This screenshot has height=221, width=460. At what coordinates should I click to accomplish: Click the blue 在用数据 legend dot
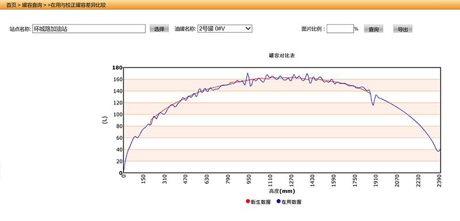click(278, 201)
